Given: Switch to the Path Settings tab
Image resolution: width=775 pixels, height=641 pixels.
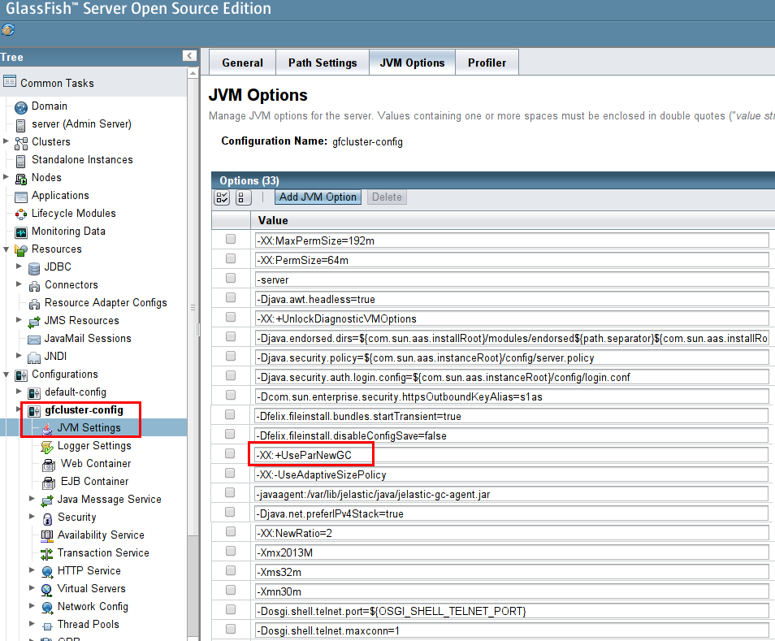Looking at the screenshot, I should 322,63.
